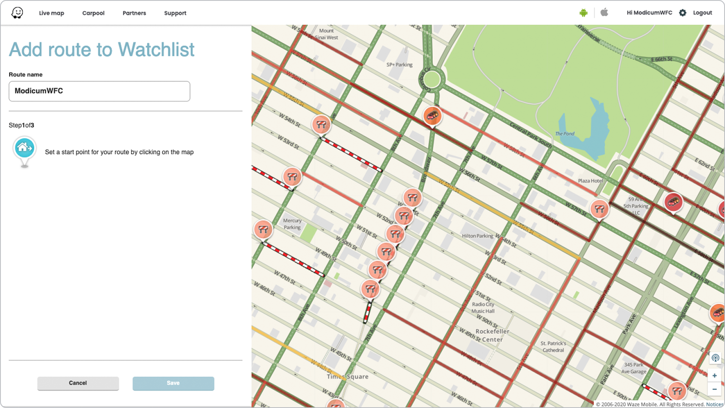Open Hi ModicumWFC account link
The height and width of the screenshot is (408, 725).
click(x=649, y=13)
